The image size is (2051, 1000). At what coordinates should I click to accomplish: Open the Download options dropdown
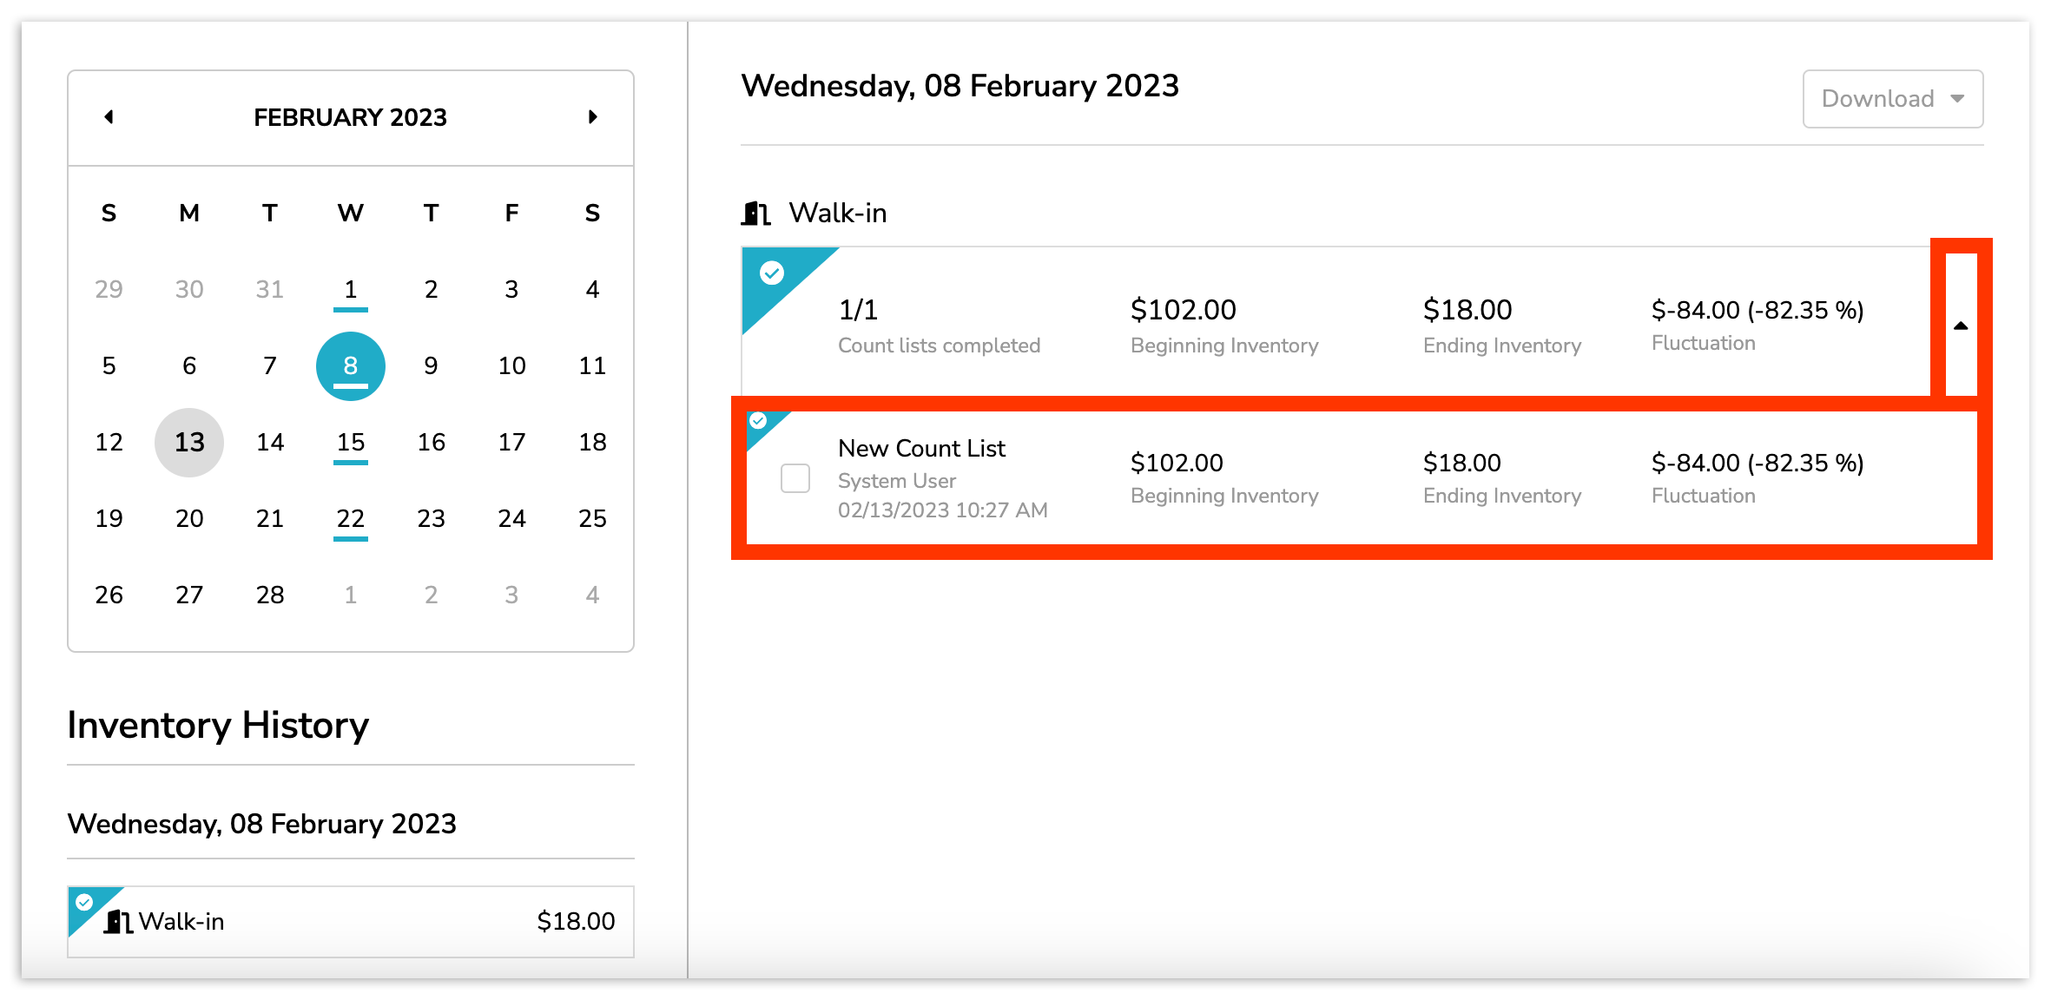tap(1893, 99)
